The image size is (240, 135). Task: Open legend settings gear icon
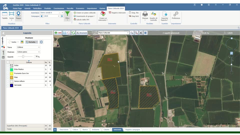tap(41, 42)
